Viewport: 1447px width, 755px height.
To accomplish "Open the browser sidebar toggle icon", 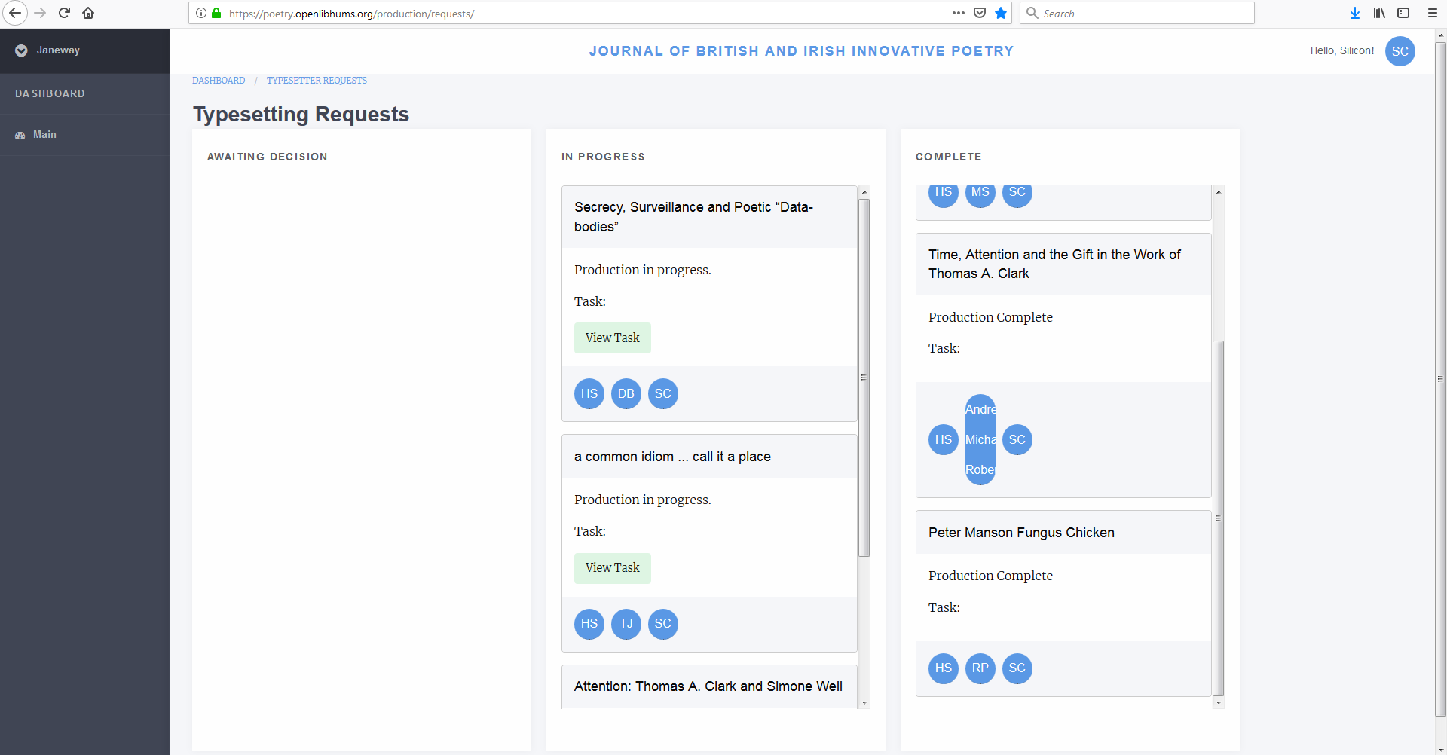I will coord(1404,13).
